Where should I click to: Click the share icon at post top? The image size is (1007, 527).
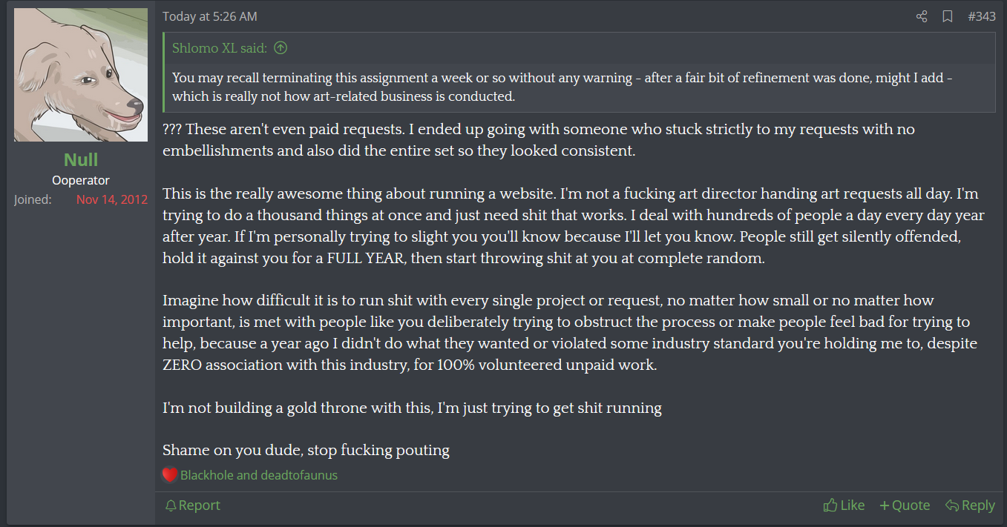point(922,16)
